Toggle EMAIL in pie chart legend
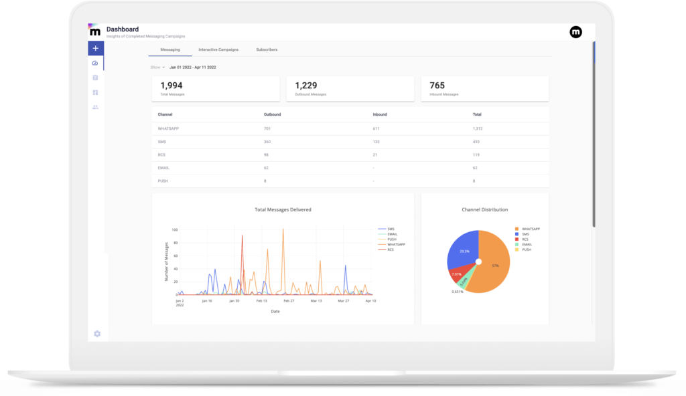Image resolution: width=686 pixels, height=396 pixels. pyautogui.click(x=523, y=245)
